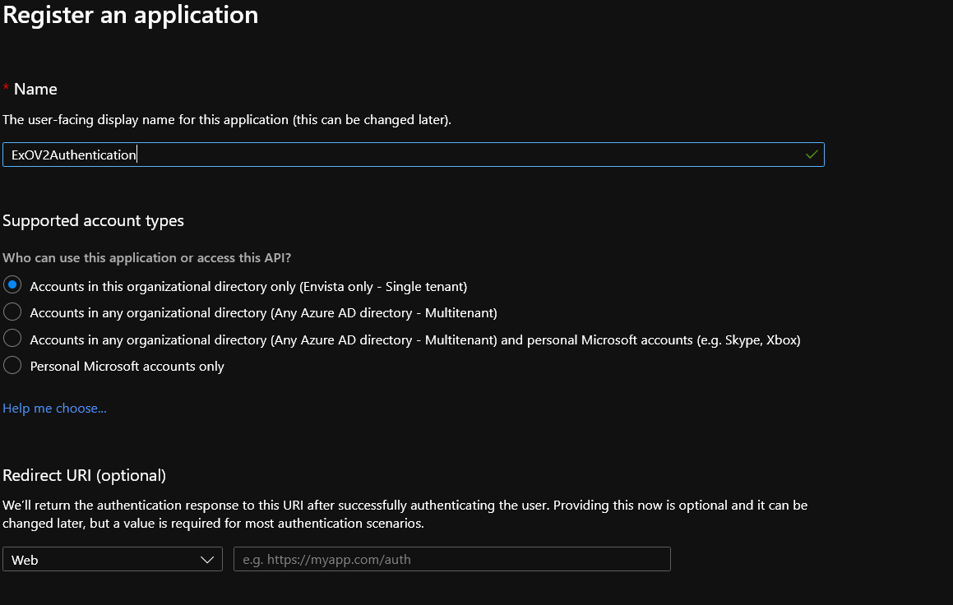Click the 'Who can use this application' text
Viewport: 953px width, 605px height.
(146, 258)
